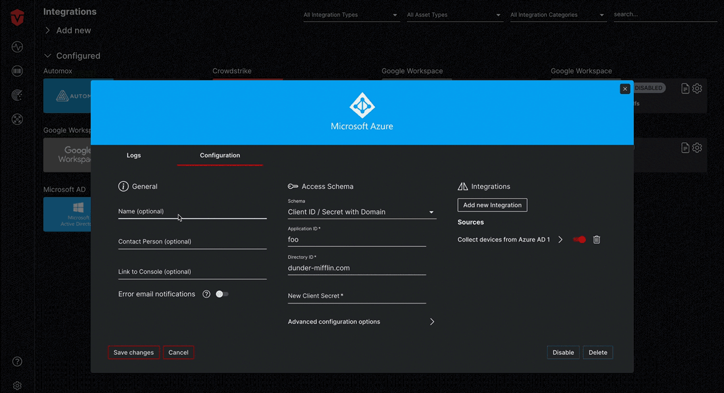This screenshot has height=393, width=724.
Task: Open logs icon of second-row card
Action: [685, 147]
